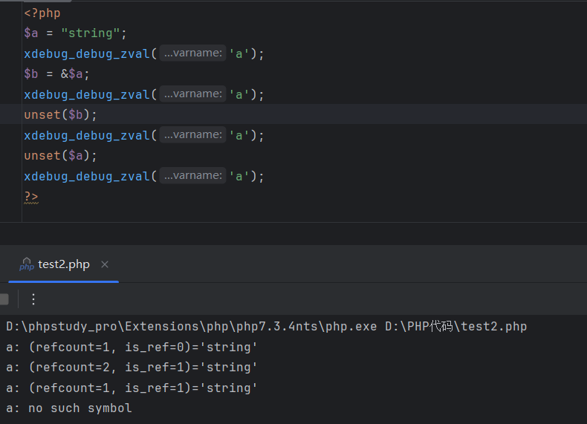Click console line showing refcount=1, is_ref=0
The width and height of the screenshot is (587, 424).
(x=132, y=347)
